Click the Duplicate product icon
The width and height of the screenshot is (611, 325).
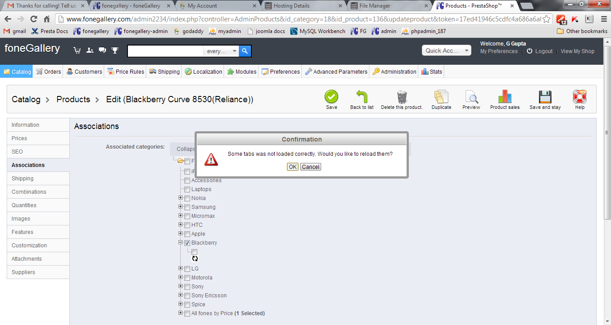coord(441,97)
